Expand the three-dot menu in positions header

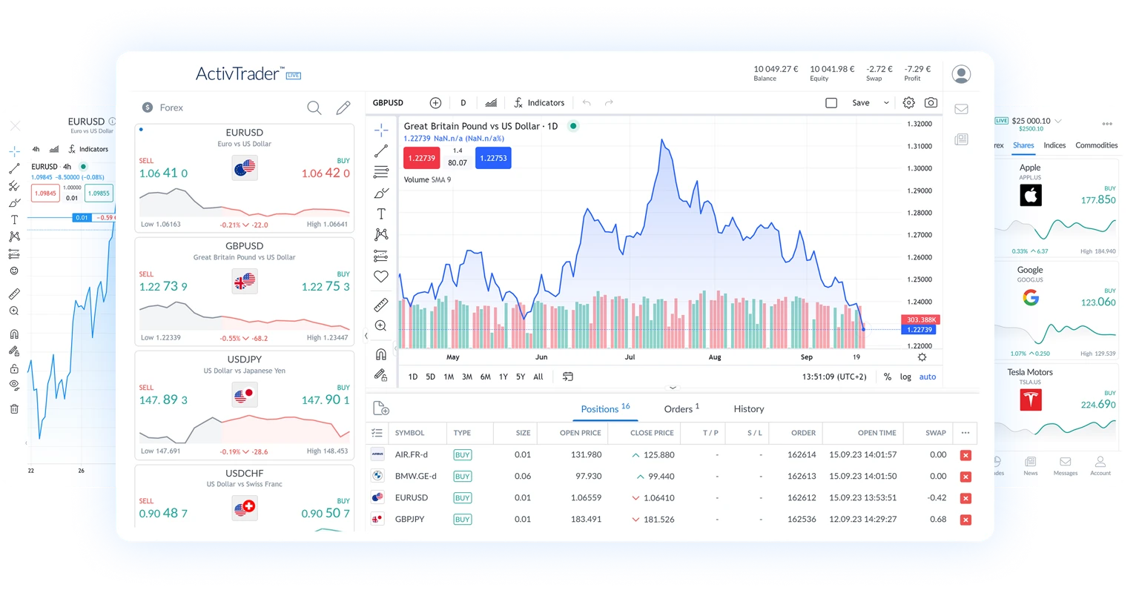965,432
